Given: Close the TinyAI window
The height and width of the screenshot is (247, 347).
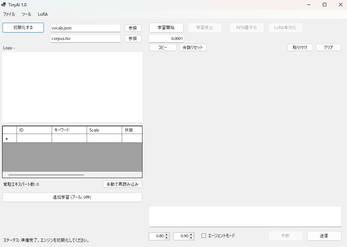Looking at the screenshot, I should (341, 5).
